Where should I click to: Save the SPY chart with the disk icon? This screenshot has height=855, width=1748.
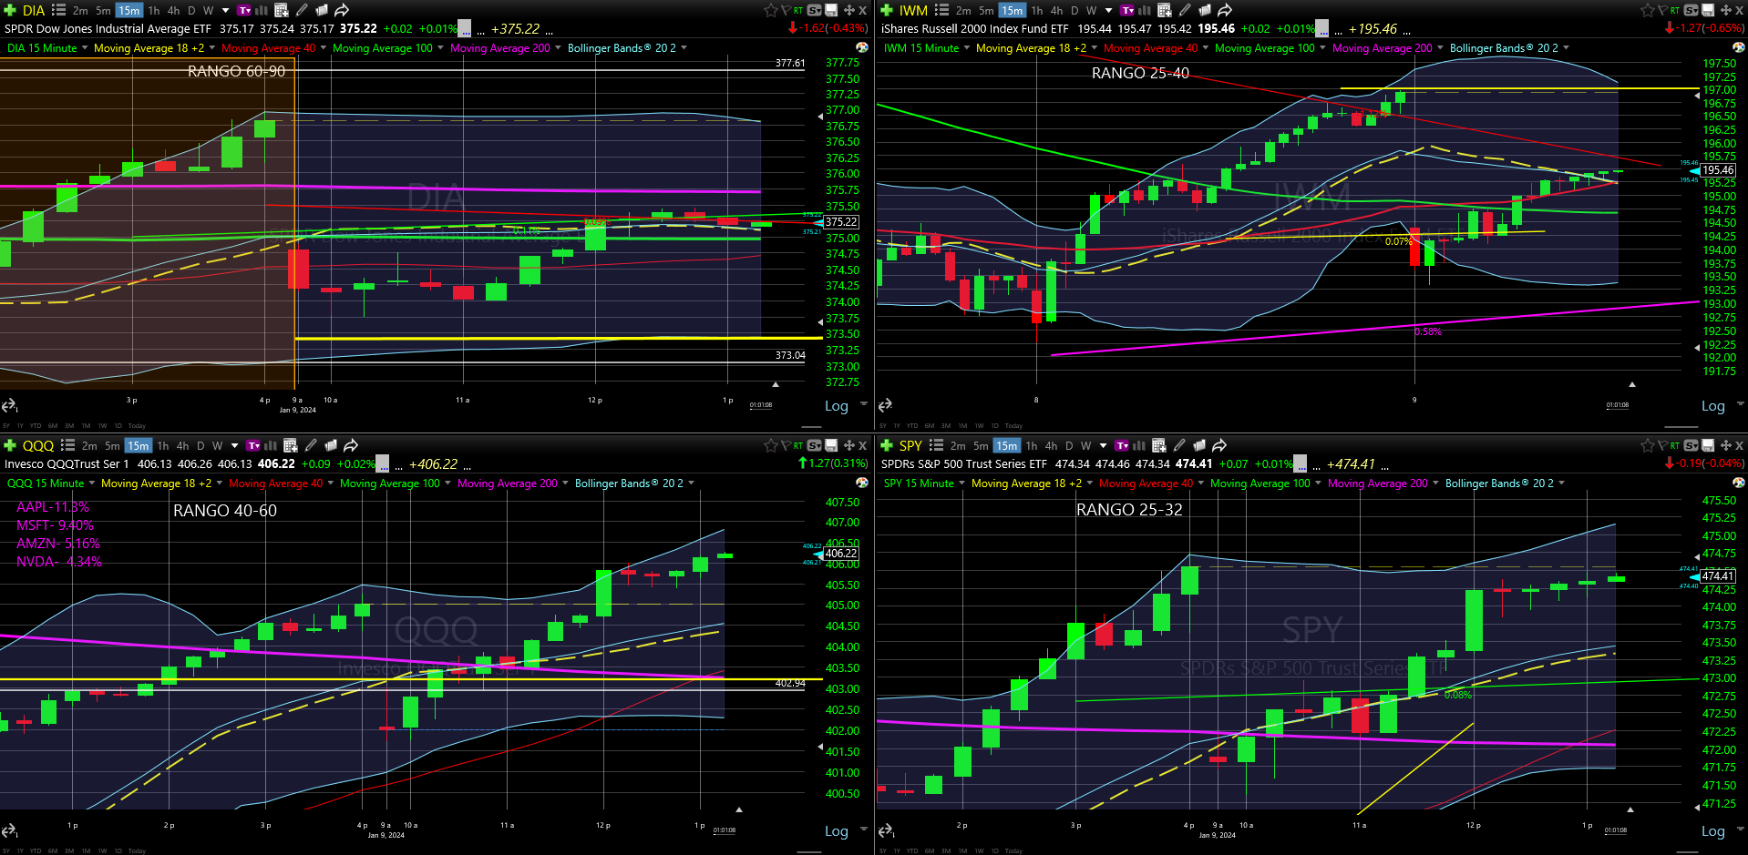click(1707, 445)
